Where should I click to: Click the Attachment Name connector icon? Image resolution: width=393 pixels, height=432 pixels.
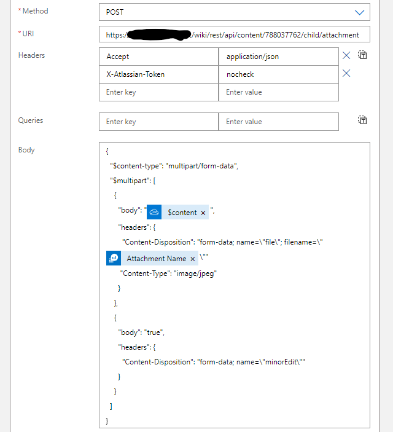(114, 258)
